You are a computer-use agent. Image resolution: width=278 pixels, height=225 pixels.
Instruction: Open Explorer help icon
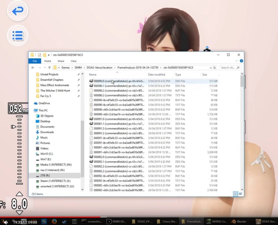(241, 61)
